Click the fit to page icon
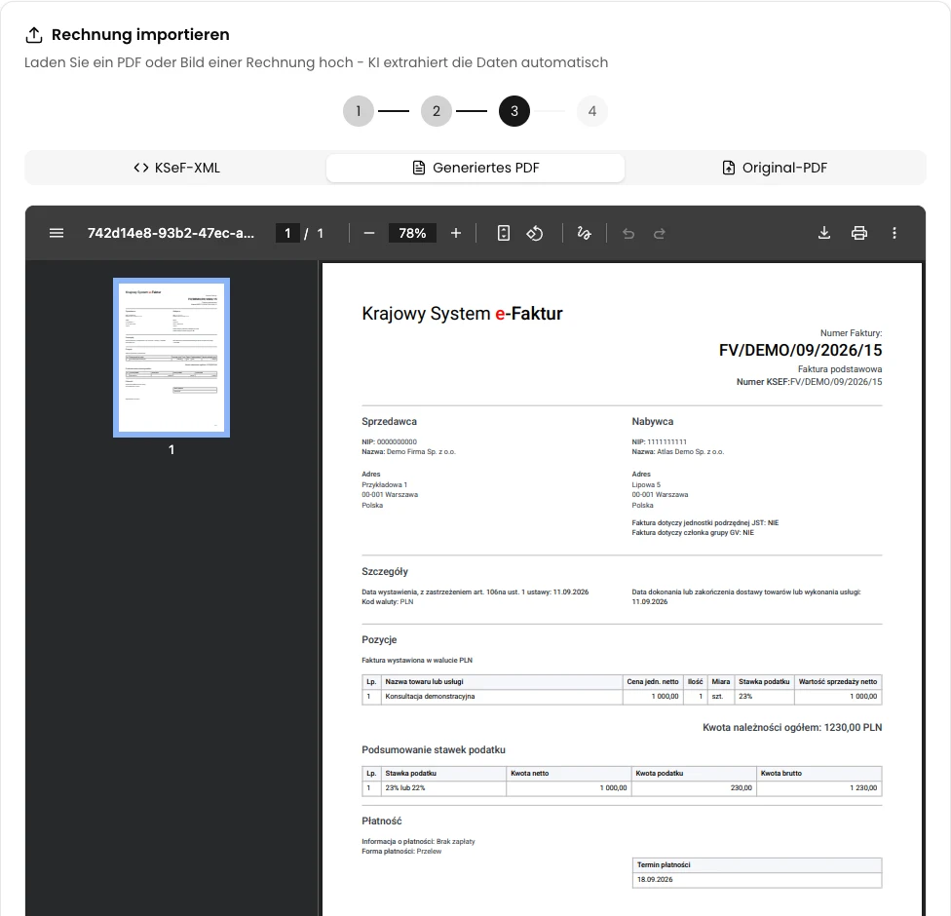Screen dimensions: 951x916 tap(504, 233)
